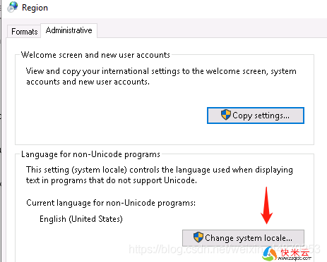Click 'Welcome screen and new user accounts' heading
327x262 pixels.
pyautogui.click(x=95, y=55)
